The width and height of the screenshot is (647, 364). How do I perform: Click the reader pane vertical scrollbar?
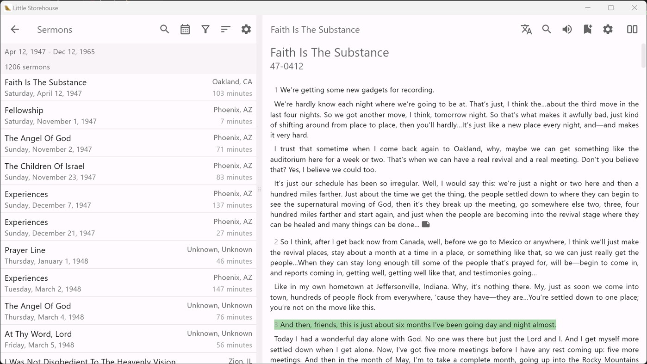point(643,56)
